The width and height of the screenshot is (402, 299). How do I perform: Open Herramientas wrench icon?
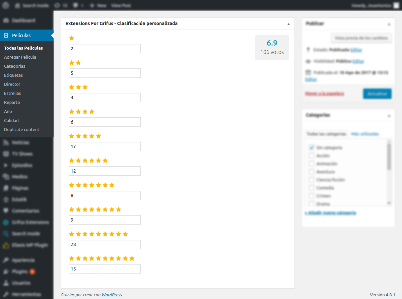point(6,294)
